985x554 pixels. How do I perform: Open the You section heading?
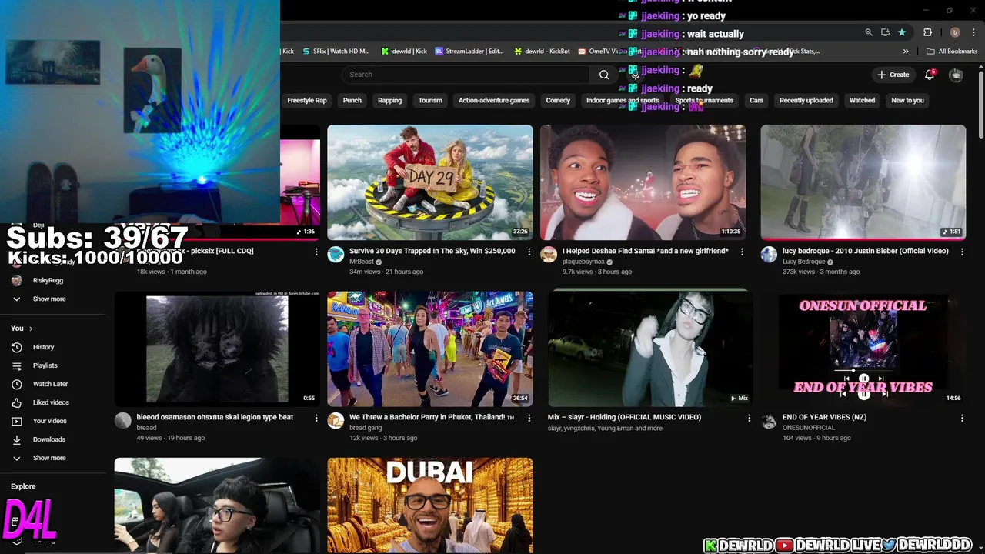pos(22,329)
